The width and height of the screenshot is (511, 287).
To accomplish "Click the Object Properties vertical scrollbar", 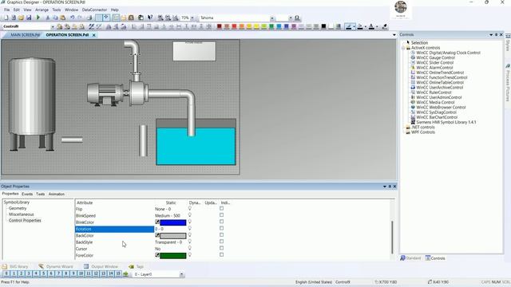I will point(392,238).
